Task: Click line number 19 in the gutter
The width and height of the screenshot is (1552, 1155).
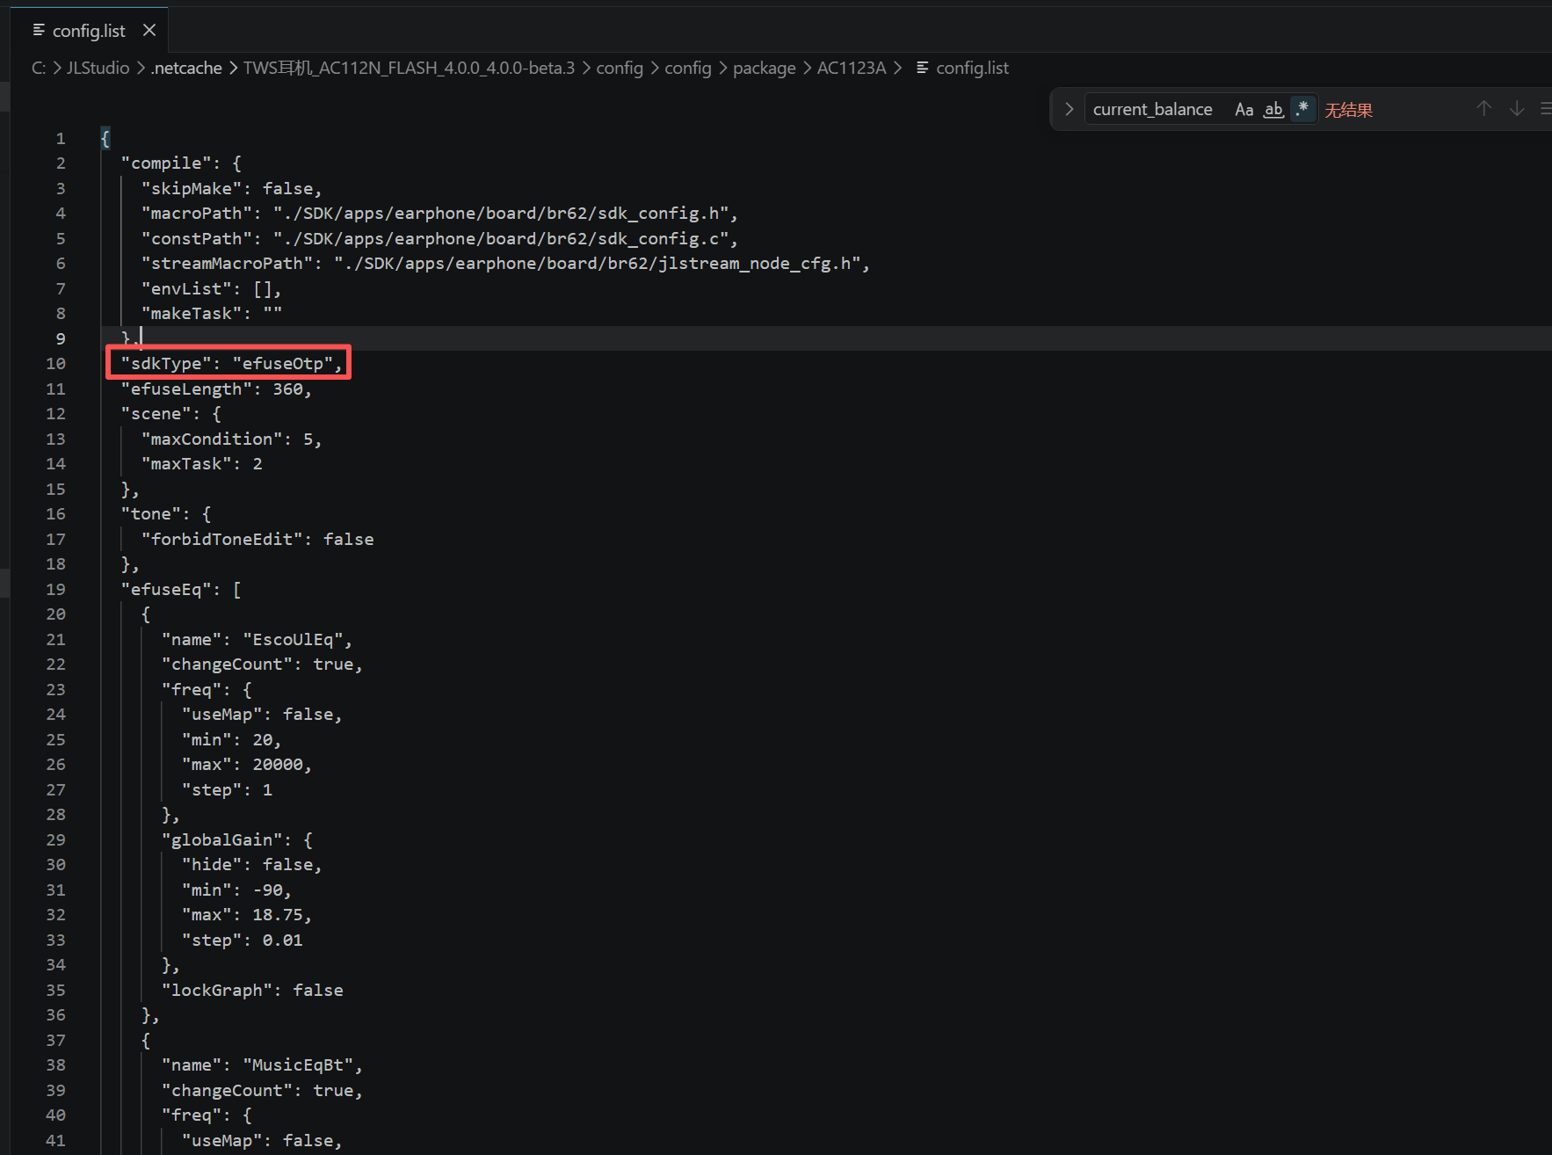Action: pyautogui.click(x=55, y=589)
